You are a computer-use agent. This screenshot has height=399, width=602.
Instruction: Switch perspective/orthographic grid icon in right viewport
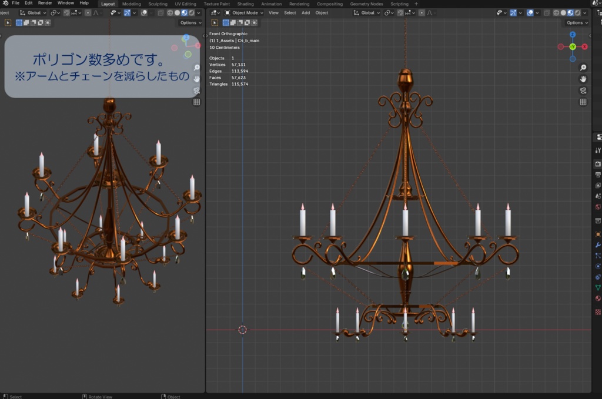583,102
